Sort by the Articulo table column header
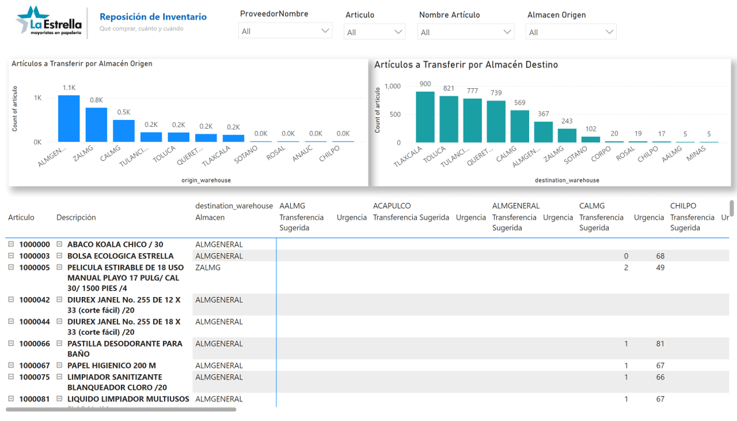737x421 pixels. (21, 217)
